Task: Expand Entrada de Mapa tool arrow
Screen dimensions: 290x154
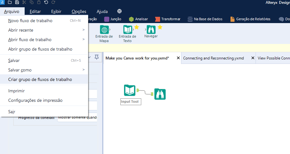Action: point(110,29)
